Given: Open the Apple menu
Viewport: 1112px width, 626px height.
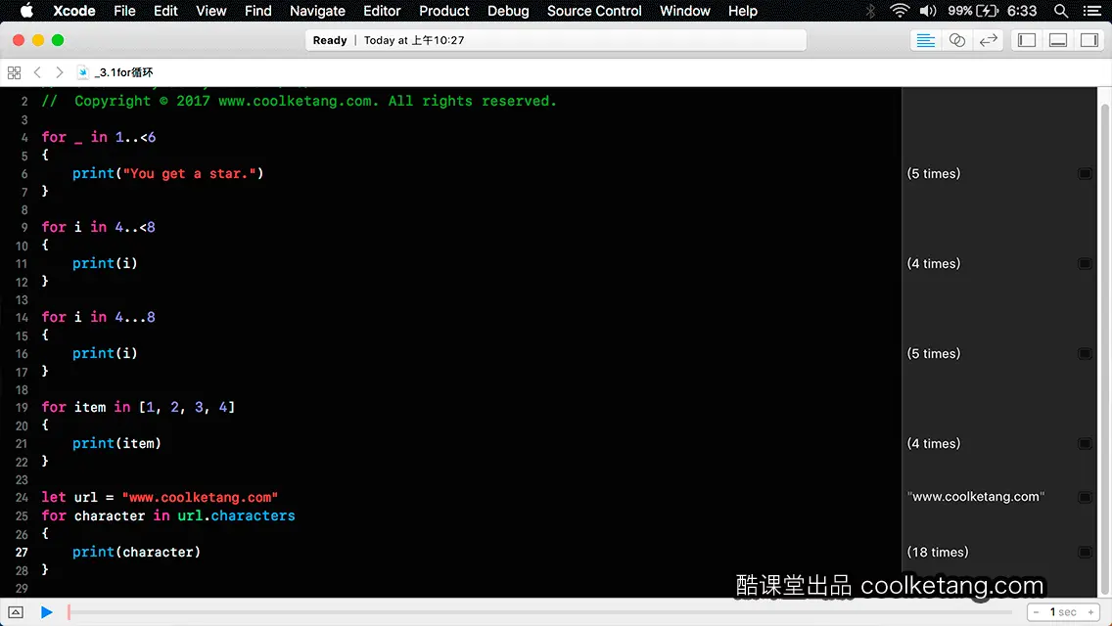Looking at the screenshot, I should [26, 11].
